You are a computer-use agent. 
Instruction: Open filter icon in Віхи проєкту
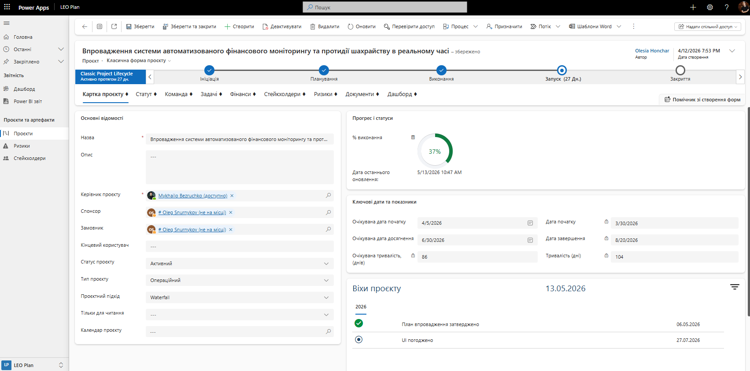[x=735, y=287]
